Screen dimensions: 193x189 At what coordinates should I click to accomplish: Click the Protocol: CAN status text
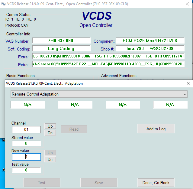[x=17, y=25]
